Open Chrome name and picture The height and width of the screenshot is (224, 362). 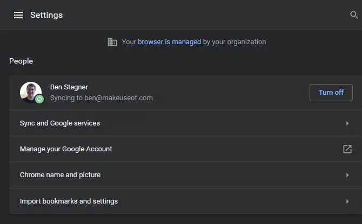pos(185,175)
